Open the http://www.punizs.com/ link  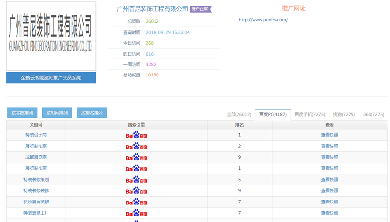[263, 20]
